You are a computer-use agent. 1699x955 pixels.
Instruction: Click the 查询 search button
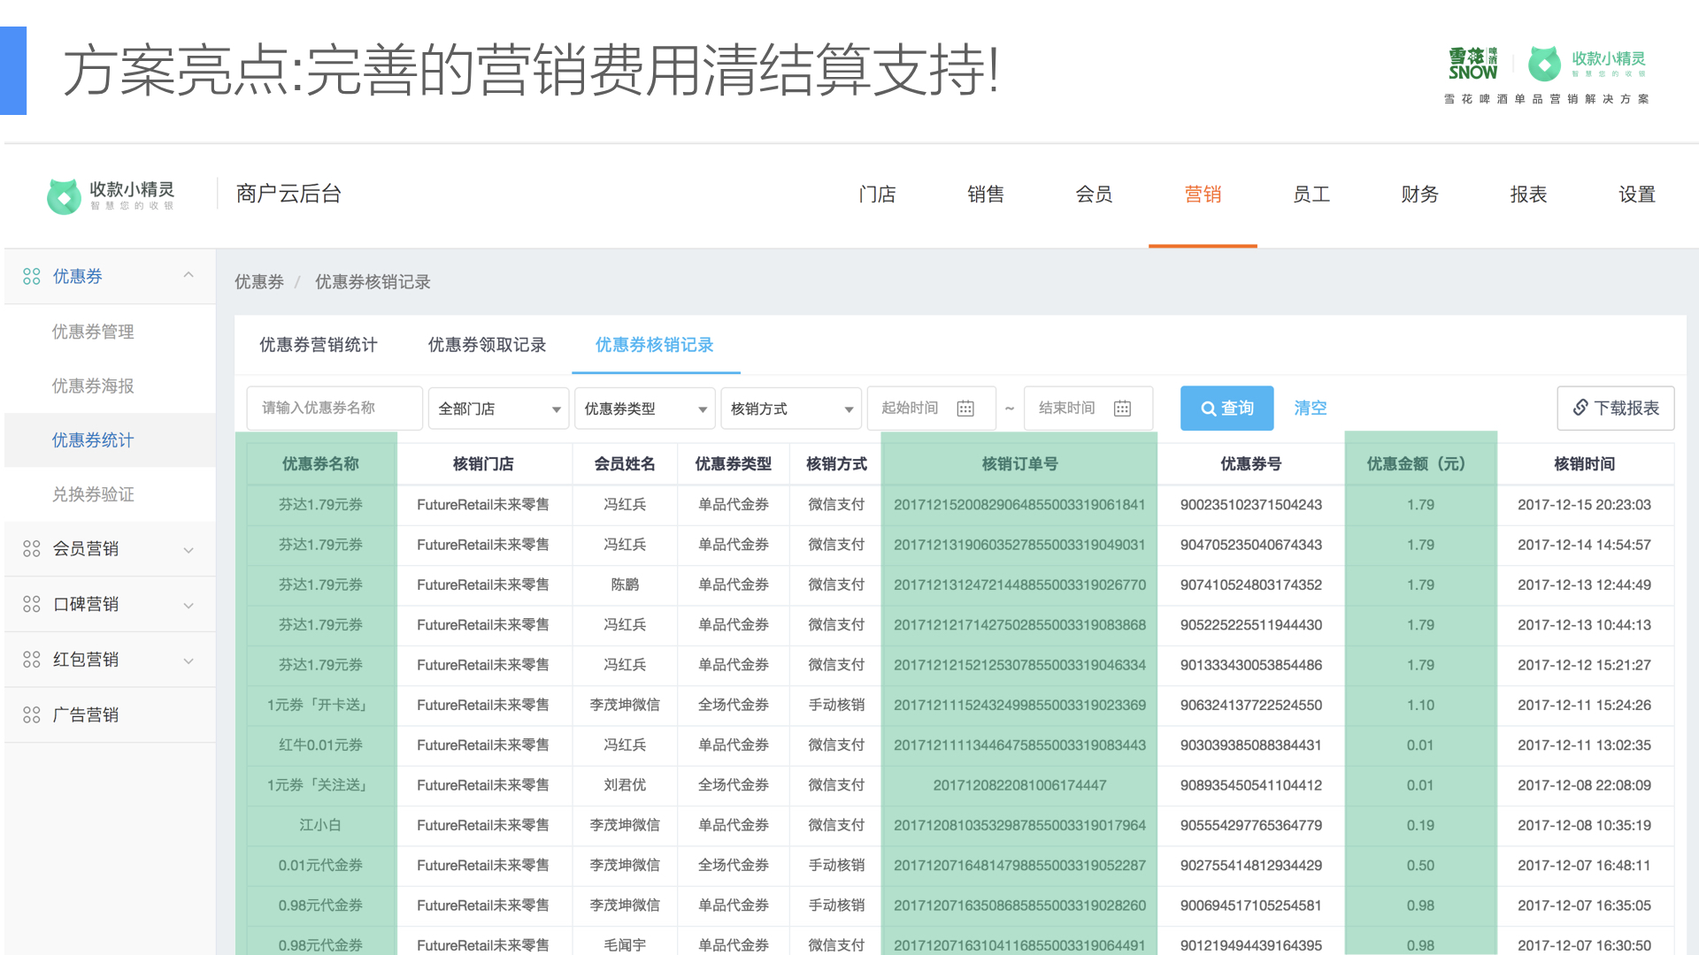(x=1226, y=409)
